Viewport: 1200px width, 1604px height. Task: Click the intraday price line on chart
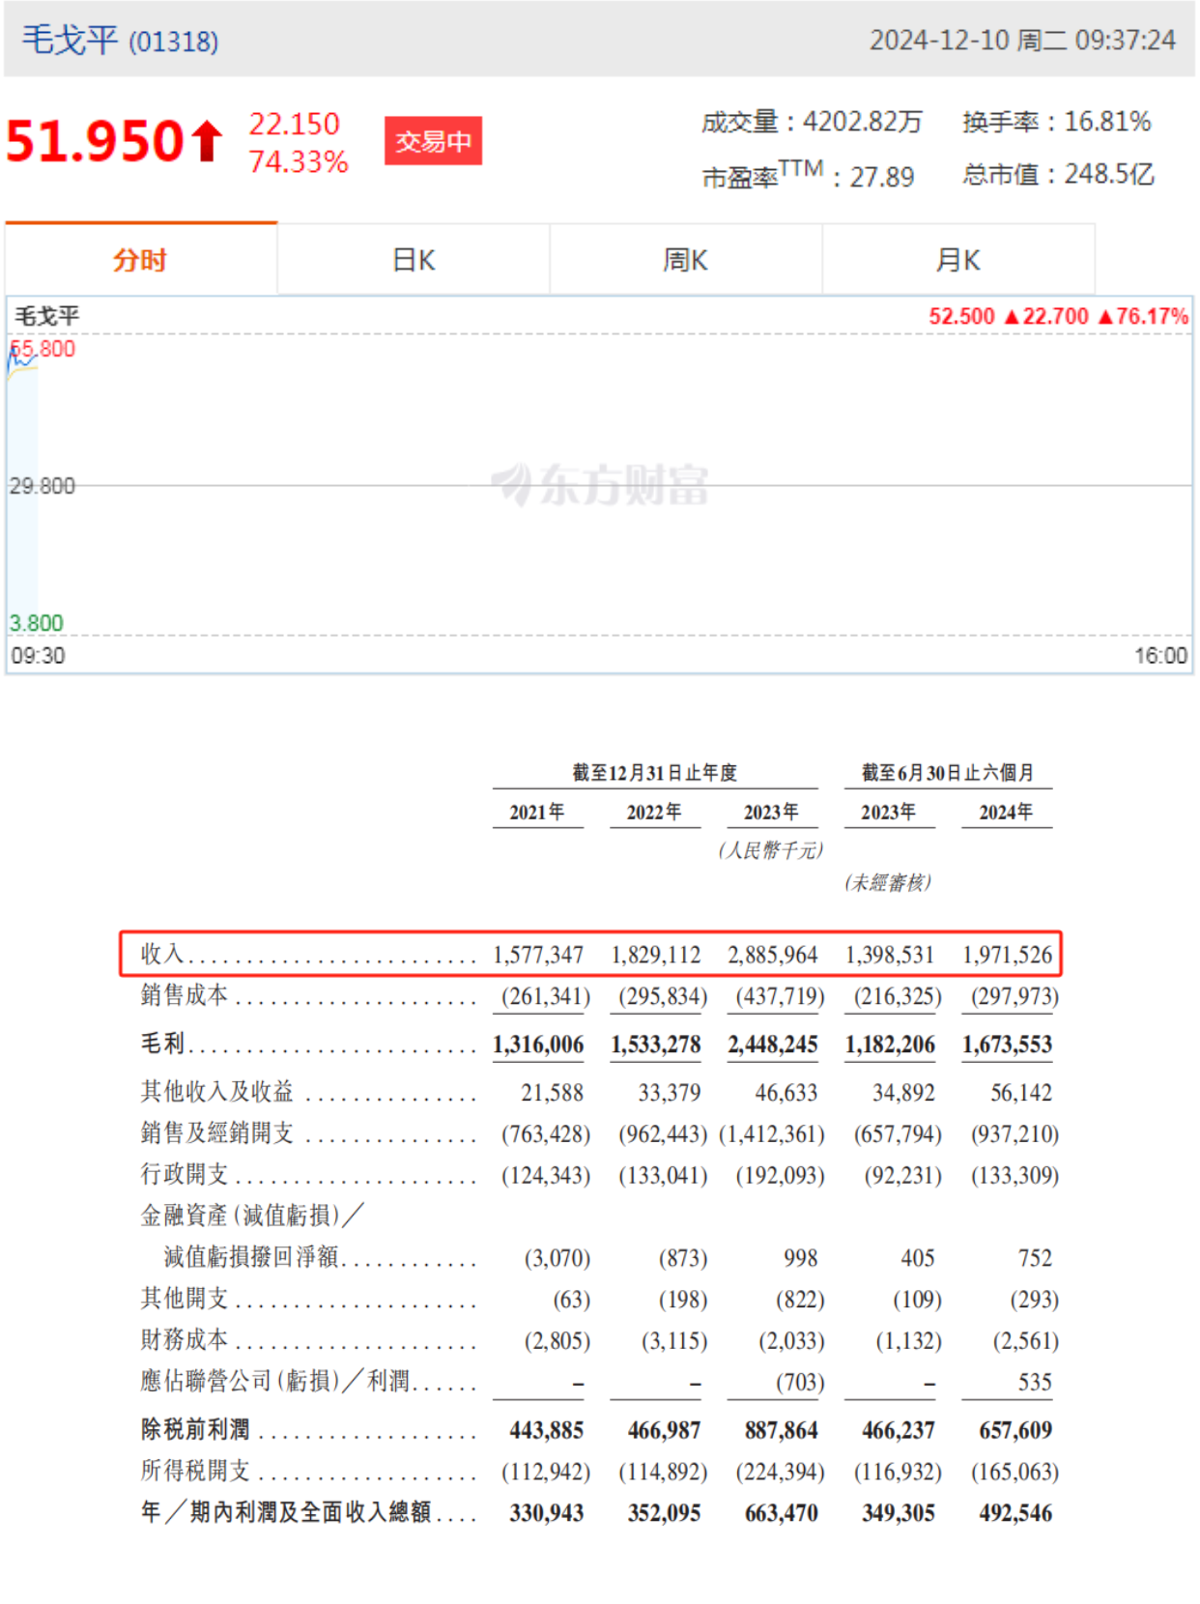point(22,361)
